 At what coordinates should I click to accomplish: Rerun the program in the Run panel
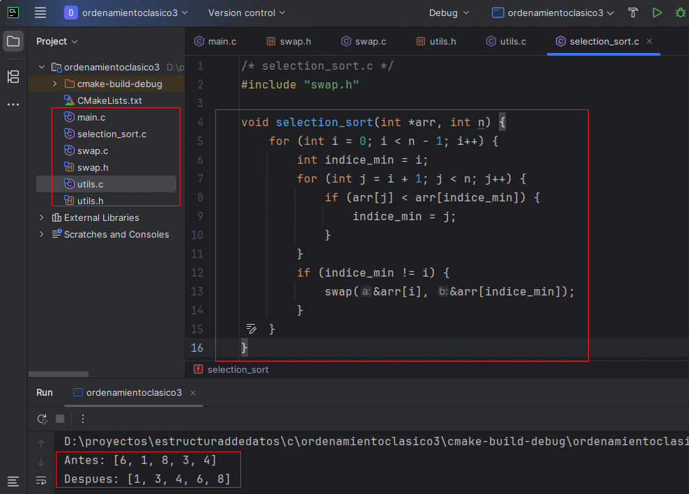[x=42, y=419]
